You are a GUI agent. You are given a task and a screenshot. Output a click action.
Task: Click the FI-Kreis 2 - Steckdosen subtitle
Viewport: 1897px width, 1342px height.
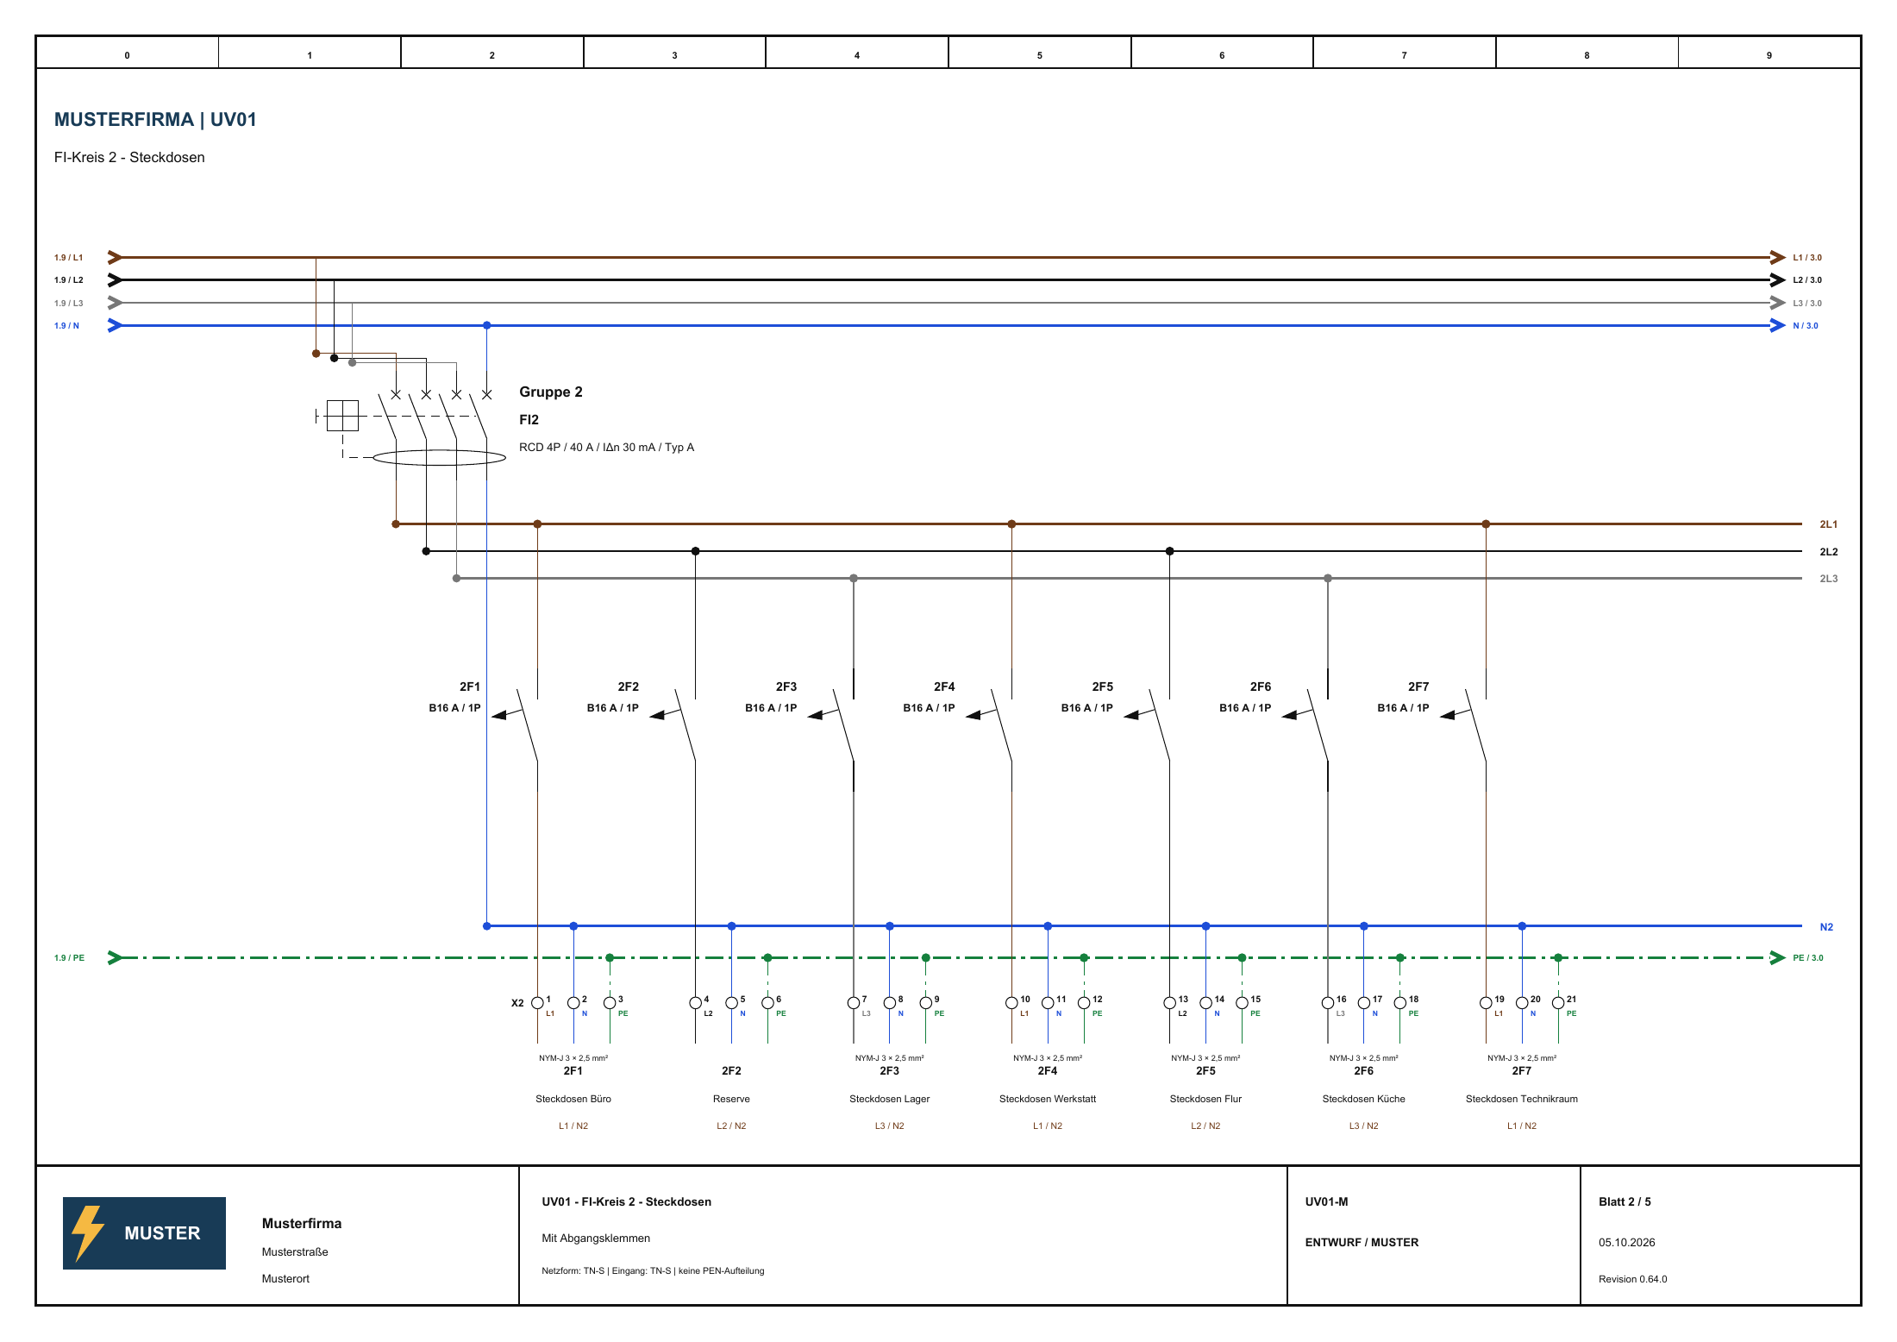tap(129, 157)
